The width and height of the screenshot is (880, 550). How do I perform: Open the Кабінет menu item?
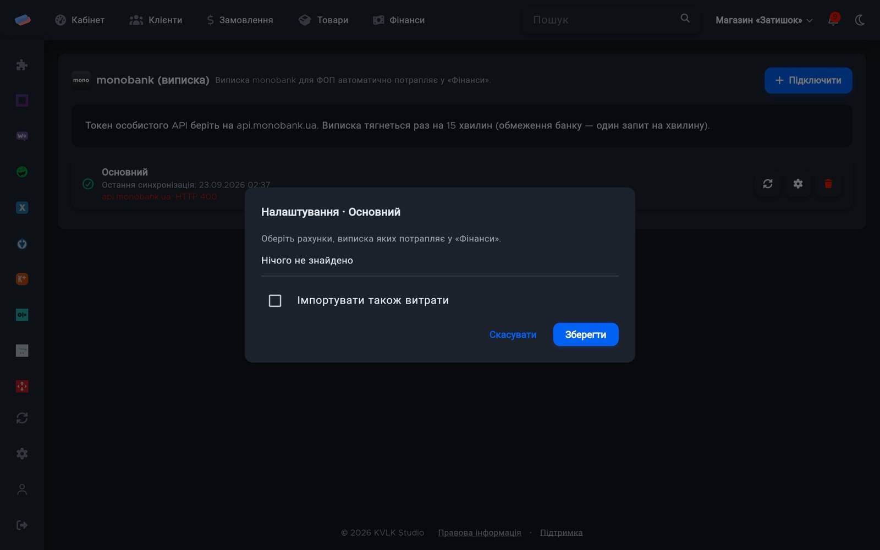80,20
